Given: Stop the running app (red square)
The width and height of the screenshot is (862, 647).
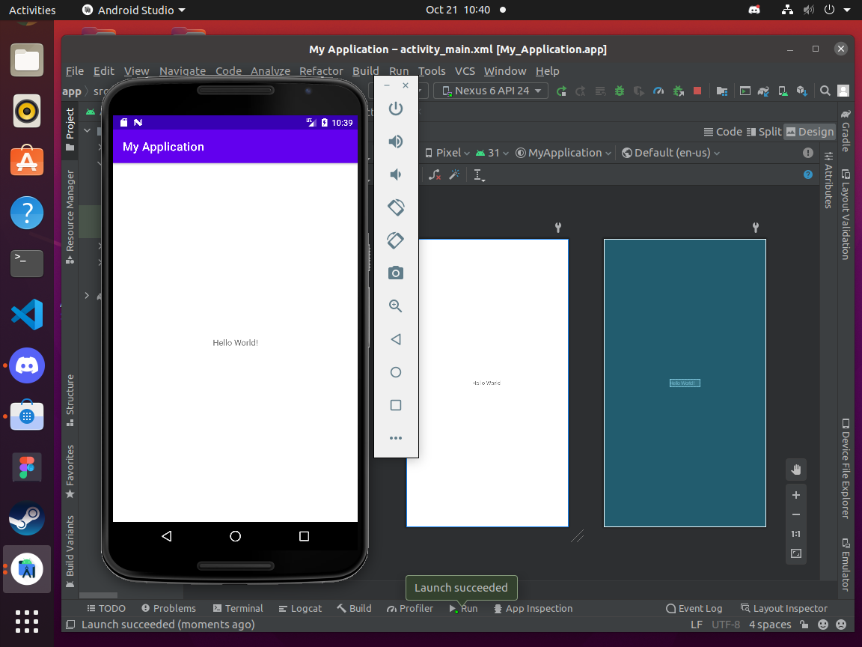Looking at the screenshot, I should tap(697, 91).
